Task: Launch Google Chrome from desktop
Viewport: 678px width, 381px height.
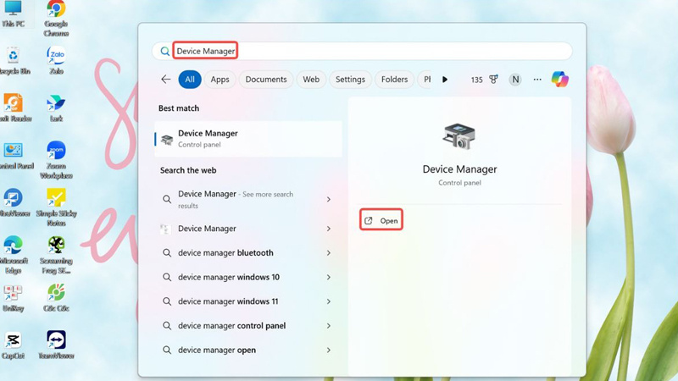Action: coord(56,17)
